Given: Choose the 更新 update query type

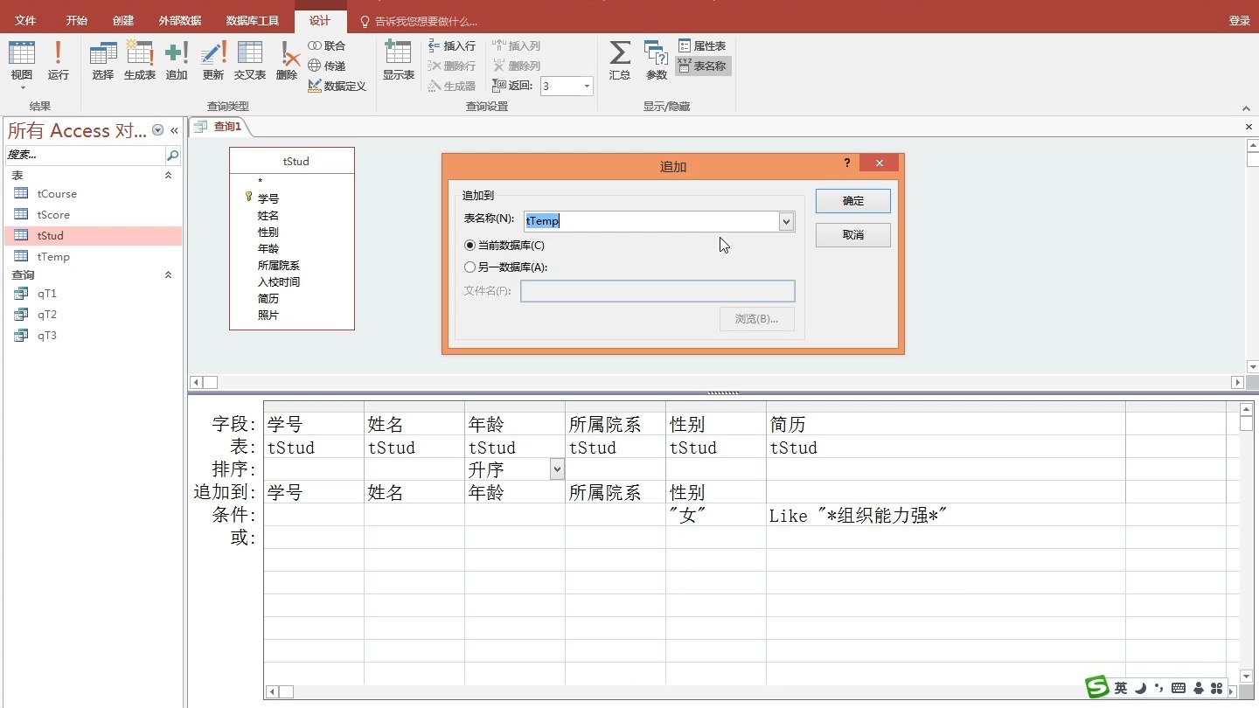Looking at the screenshot, I should pyautogui.click(x=213, y=61).
